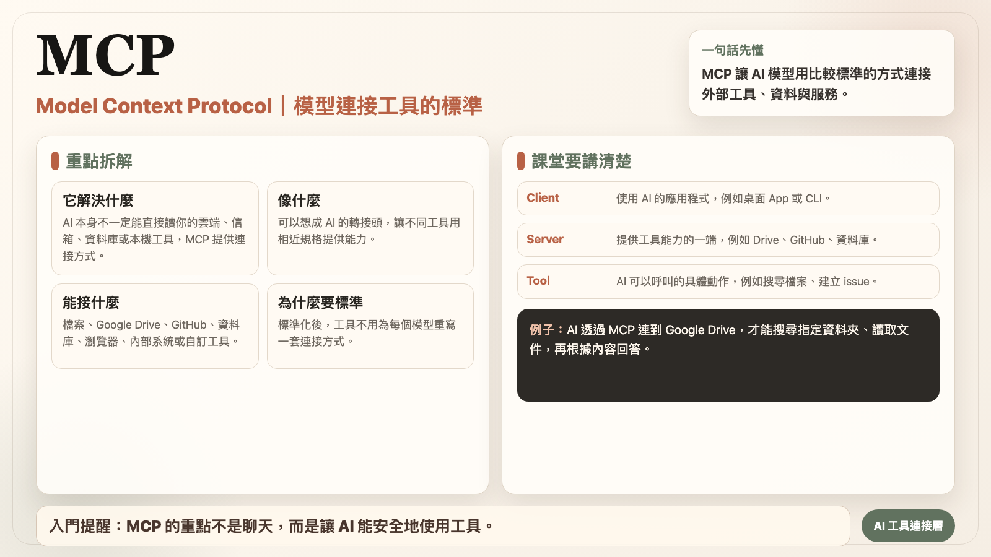Click the 一句話先懂 label
The width and height of the screenshot is (991, 557).
733,50
